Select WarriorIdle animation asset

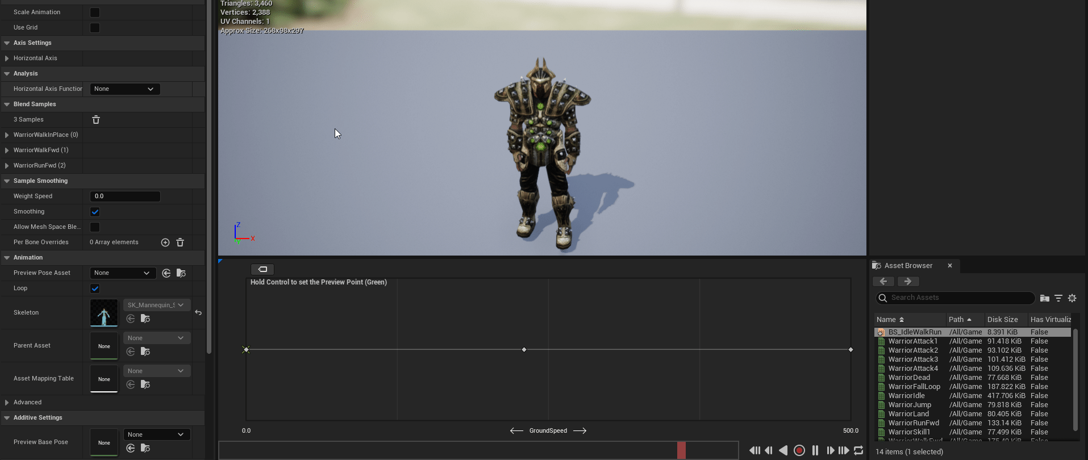972,396
